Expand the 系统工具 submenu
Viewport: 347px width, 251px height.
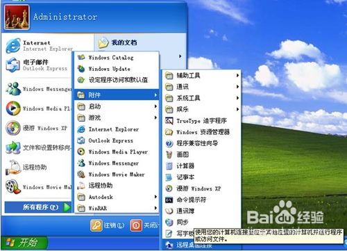coord(202,98)
